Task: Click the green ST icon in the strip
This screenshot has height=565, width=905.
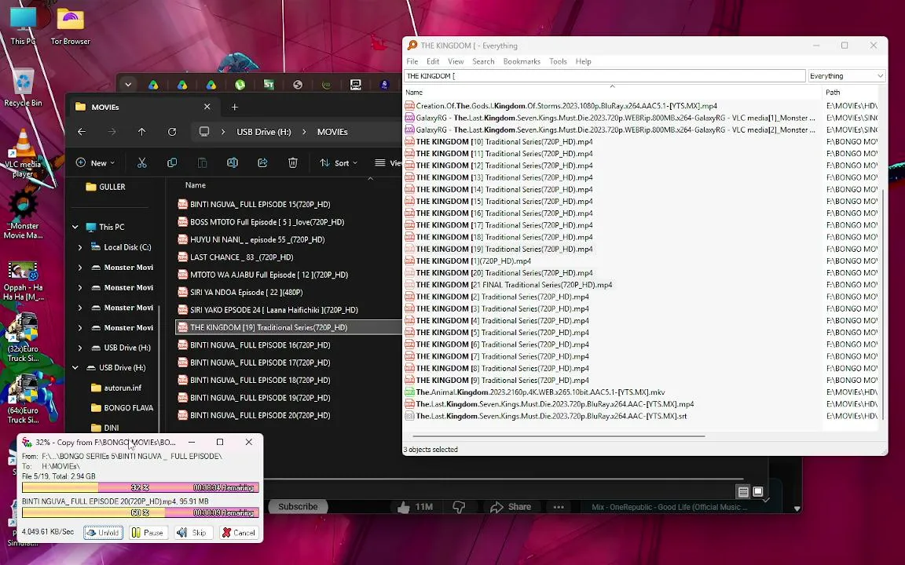Action: click(269, 85)
